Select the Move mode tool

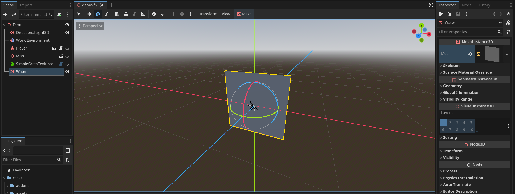(89, 14)
